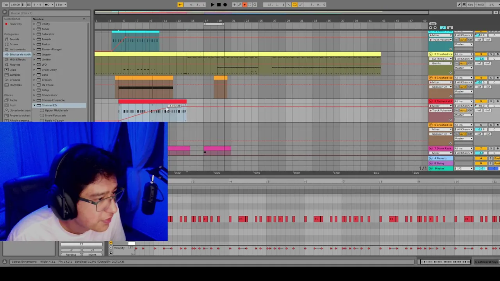Open the Key map mode
500x281 pixels.
[470, 5]
